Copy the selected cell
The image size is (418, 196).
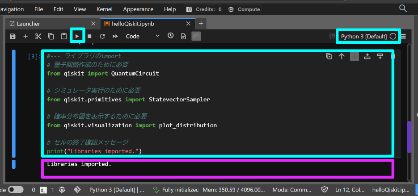click(51, 36)
